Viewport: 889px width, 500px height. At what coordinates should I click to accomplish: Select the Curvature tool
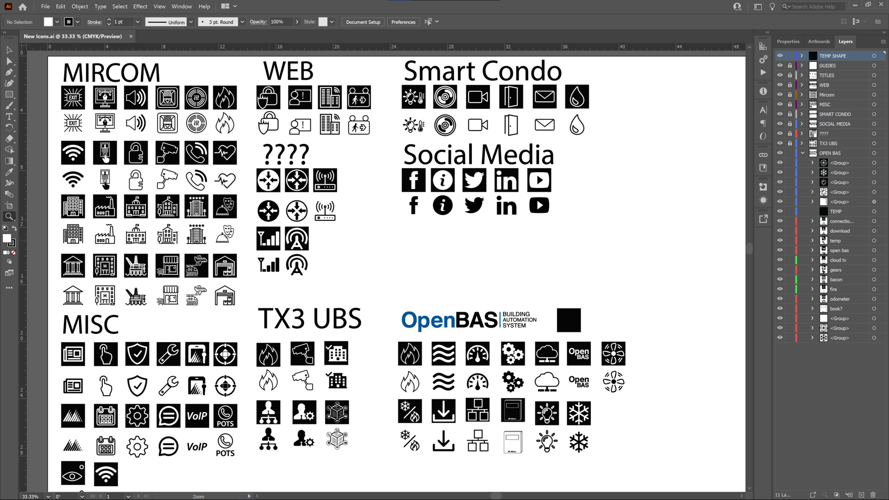click(x=9, y=83)
